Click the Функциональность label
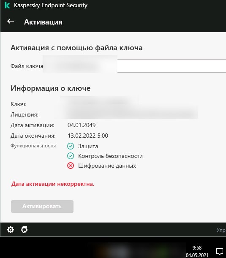 coord(33,146)
